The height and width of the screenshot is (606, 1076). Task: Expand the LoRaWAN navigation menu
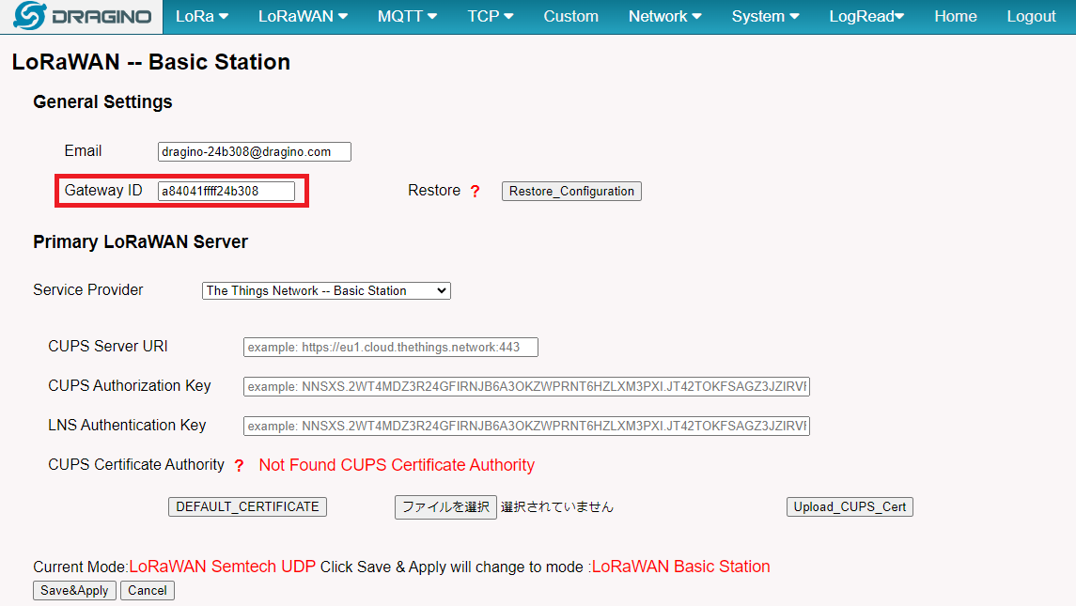coord(303,17)
